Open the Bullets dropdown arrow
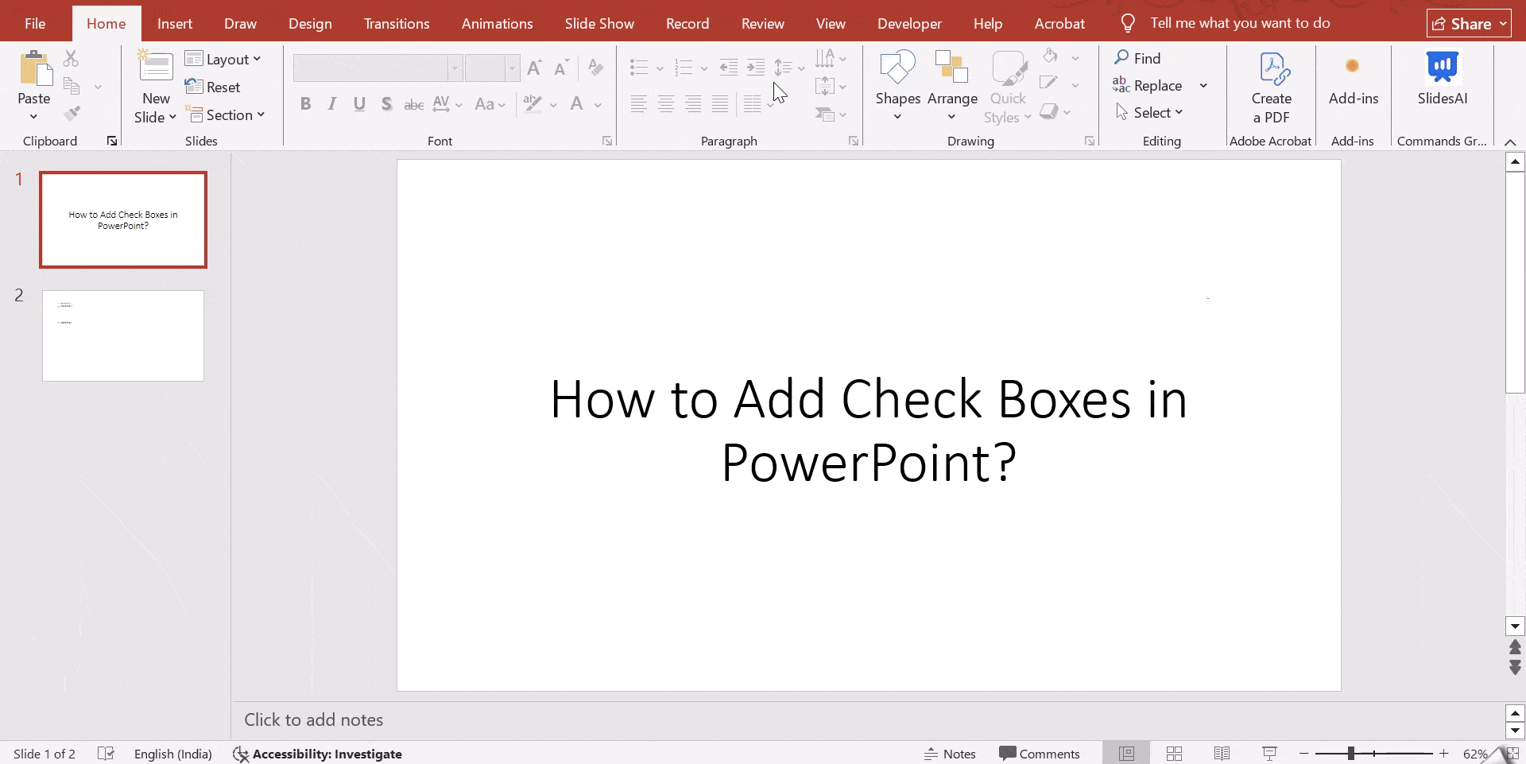Image resolution: width=1526 pixels, height=764 pixels. pos(658,68)
